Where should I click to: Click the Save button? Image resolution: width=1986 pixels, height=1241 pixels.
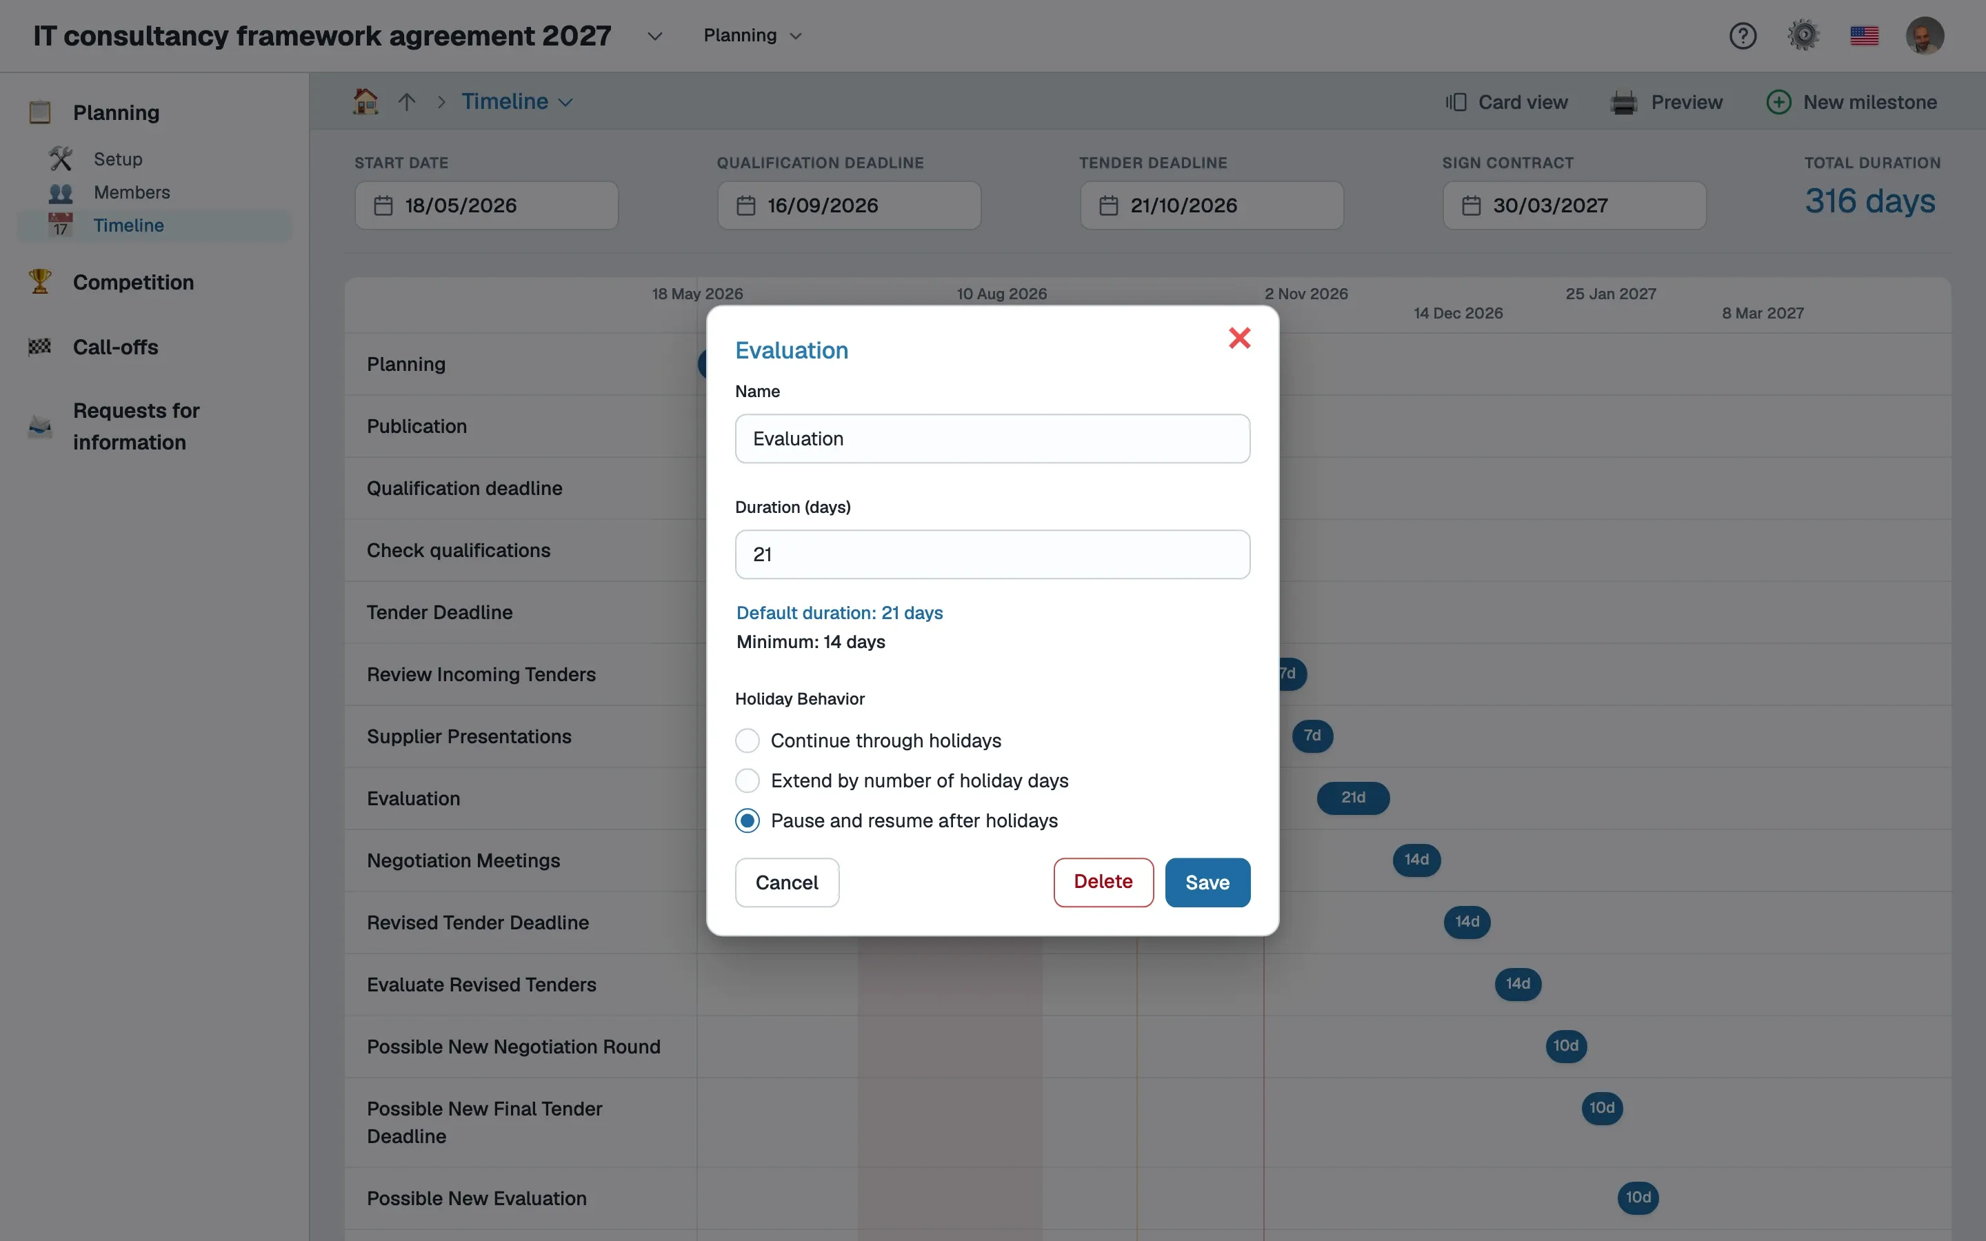point(1207,882)
